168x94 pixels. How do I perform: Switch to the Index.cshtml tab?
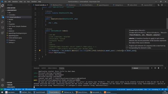click(x=133, y=5)
